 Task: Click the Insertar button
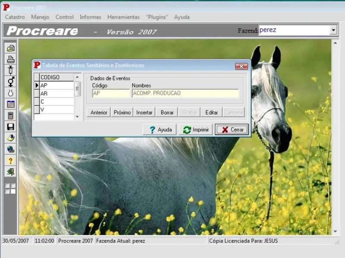click(x=144, y=112)
